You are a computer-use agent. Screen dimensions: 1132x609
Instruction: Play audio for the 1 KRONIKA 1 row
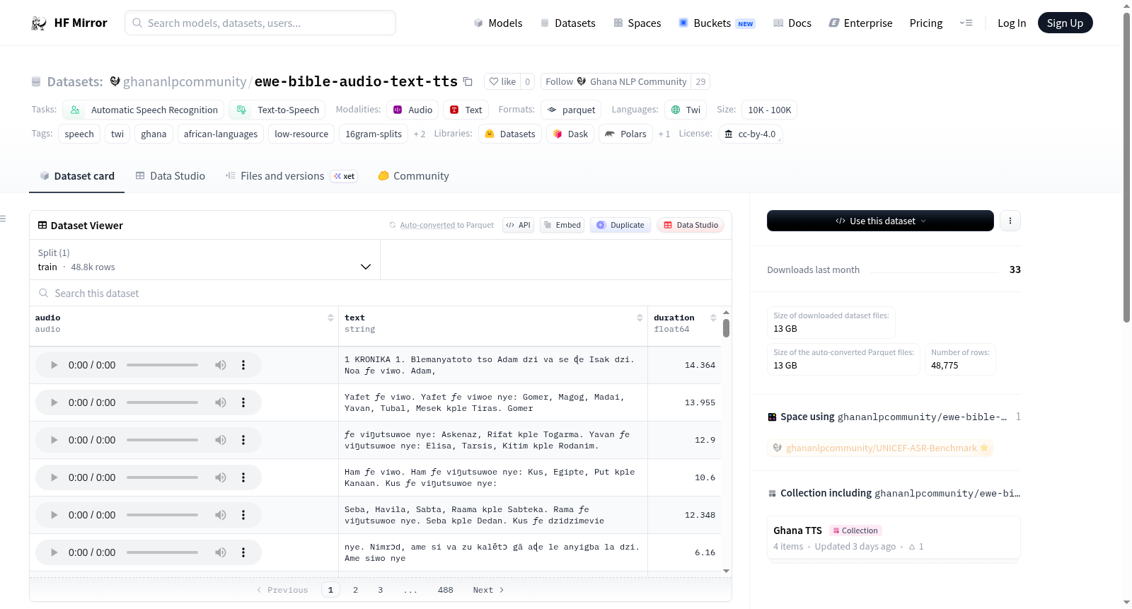[x=54, y=365]
